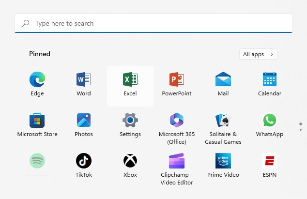Focus the 'Type here to search' field
The height and width of the screenshot is (199, 307).
(x=153, y=23)
